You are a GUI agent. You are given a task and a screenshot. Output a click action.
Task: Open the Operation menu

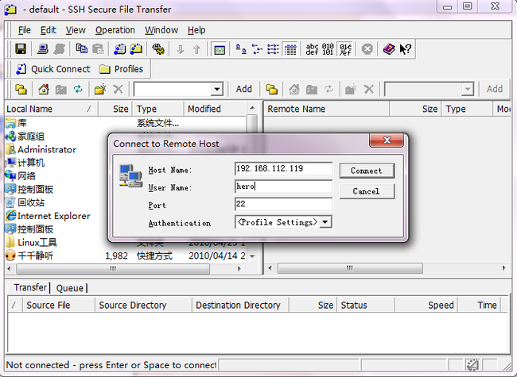tap(115, 30)
